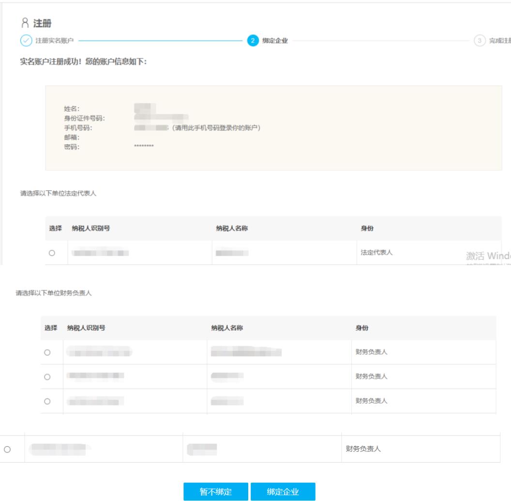Click the blue step 2 circle icon
This screenshot has width=511, height=501.
[253, 41]
